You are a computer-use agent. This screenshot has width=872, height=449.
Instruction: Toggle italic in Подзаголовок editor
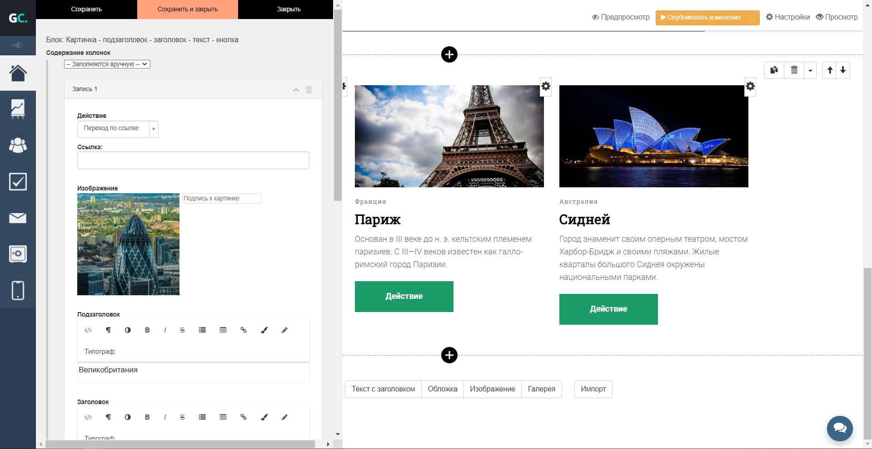[165, 330]
